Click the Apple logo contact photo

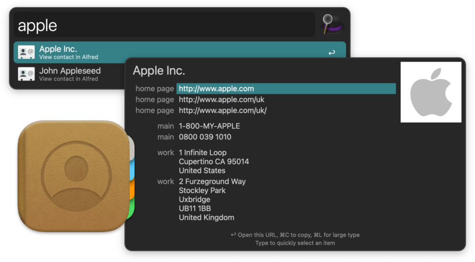tap(431, 92)
